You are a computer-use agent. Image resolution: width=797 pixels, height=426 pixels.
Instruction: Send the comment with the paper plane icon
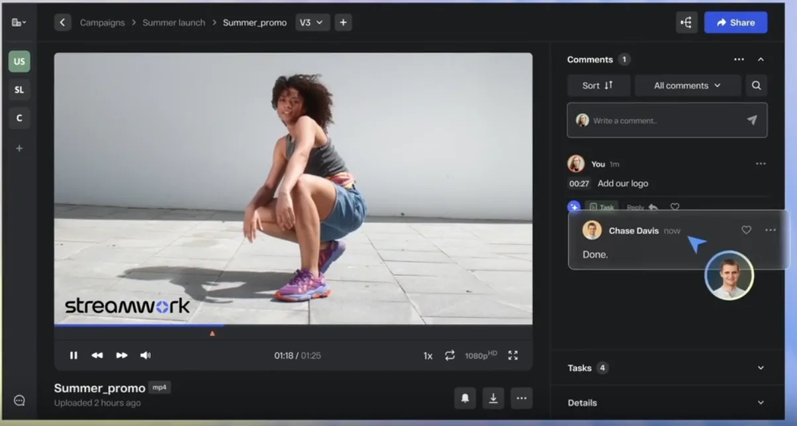pos(752,120)
